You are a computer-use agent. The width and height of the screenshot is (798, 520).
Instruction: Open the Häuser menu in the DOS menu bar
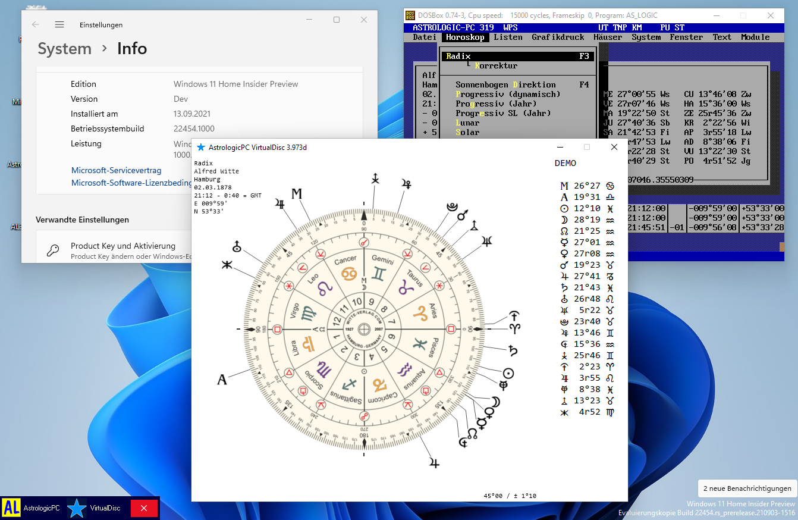coord(607,37)
